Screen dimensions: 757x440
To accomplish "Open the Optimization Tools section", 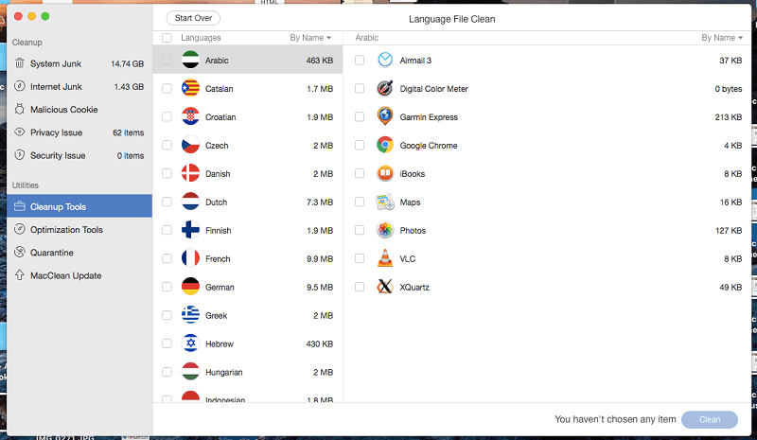I will (x=79, y=229).
